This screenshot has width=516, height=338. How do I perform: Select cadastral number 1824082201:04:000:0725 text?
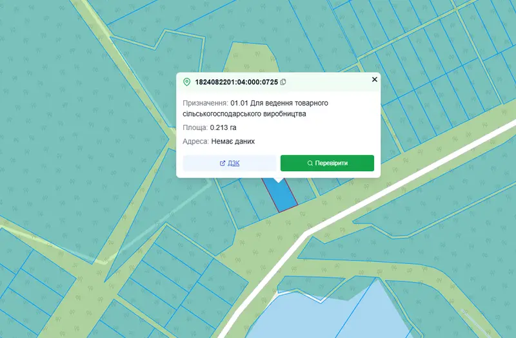(x=236, y=82)
